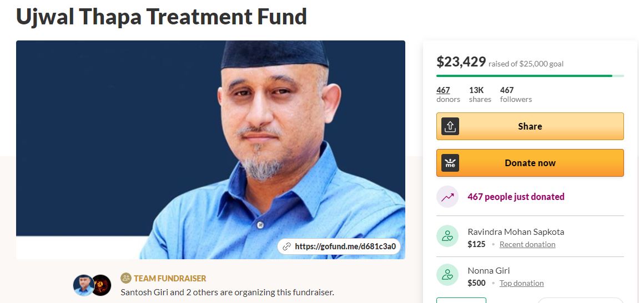The width and height of the screenshot is (639, 303).
Task: Click the 467 people just donated text
Action: pos(516,197)
